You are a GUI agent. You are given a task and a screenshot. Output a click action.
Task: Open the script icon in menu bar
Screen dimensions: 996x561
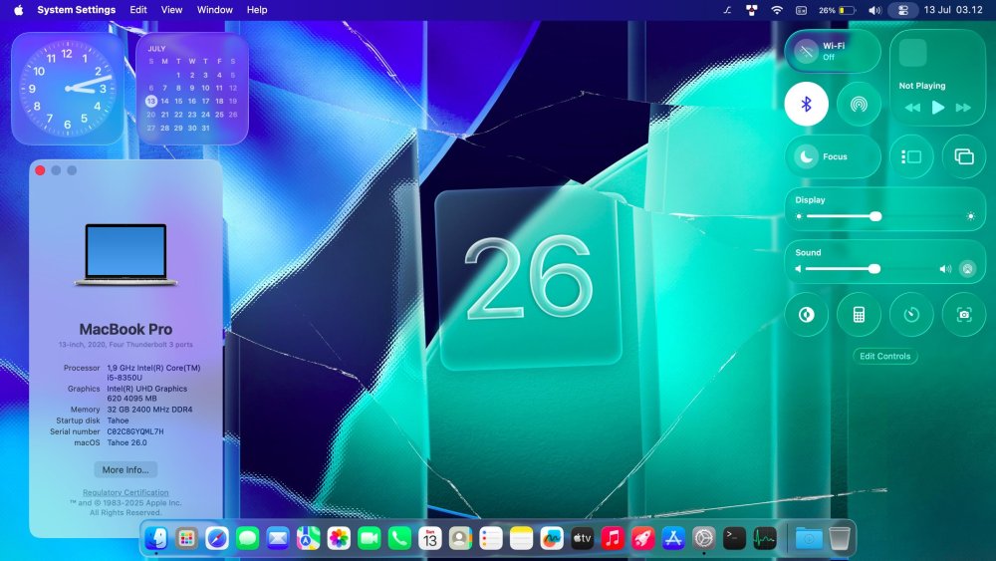(x=727, y=10)
